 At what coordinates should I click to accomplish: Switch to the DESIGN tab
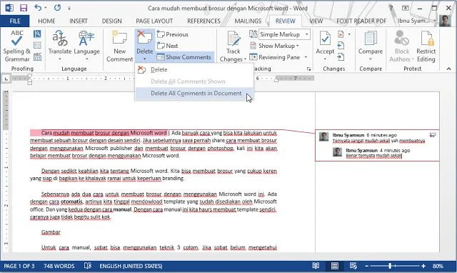click(x=111, y=21)
